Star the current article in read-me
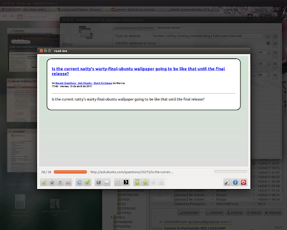The height and width of the screenshot is (230, 287). [52, 182]
